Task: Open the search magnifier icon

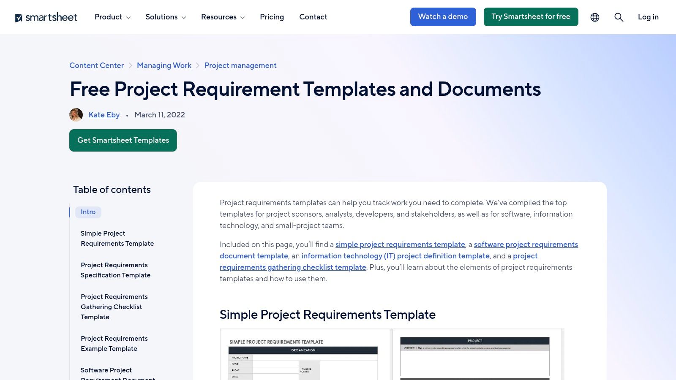Action: (x=619, y=17)
